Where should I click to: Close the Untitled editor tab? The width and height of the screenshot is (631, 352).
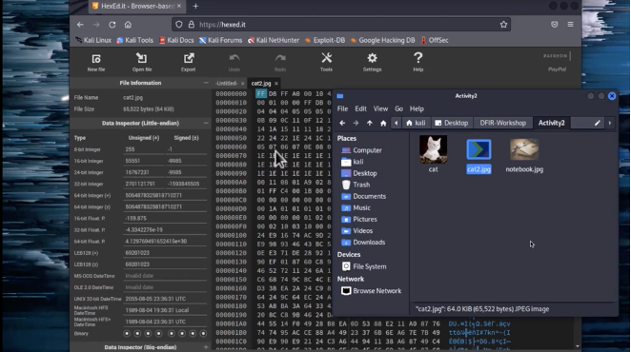243,84
